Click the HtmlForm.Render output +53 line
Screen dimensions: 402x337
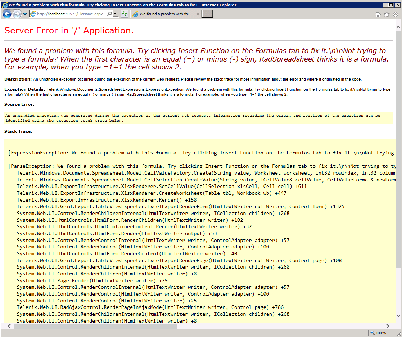click(x=117, y=233)
